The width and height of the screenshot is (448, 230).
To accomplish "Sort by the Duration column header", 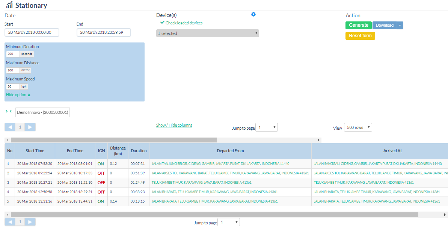I will (x=139, y=151).
